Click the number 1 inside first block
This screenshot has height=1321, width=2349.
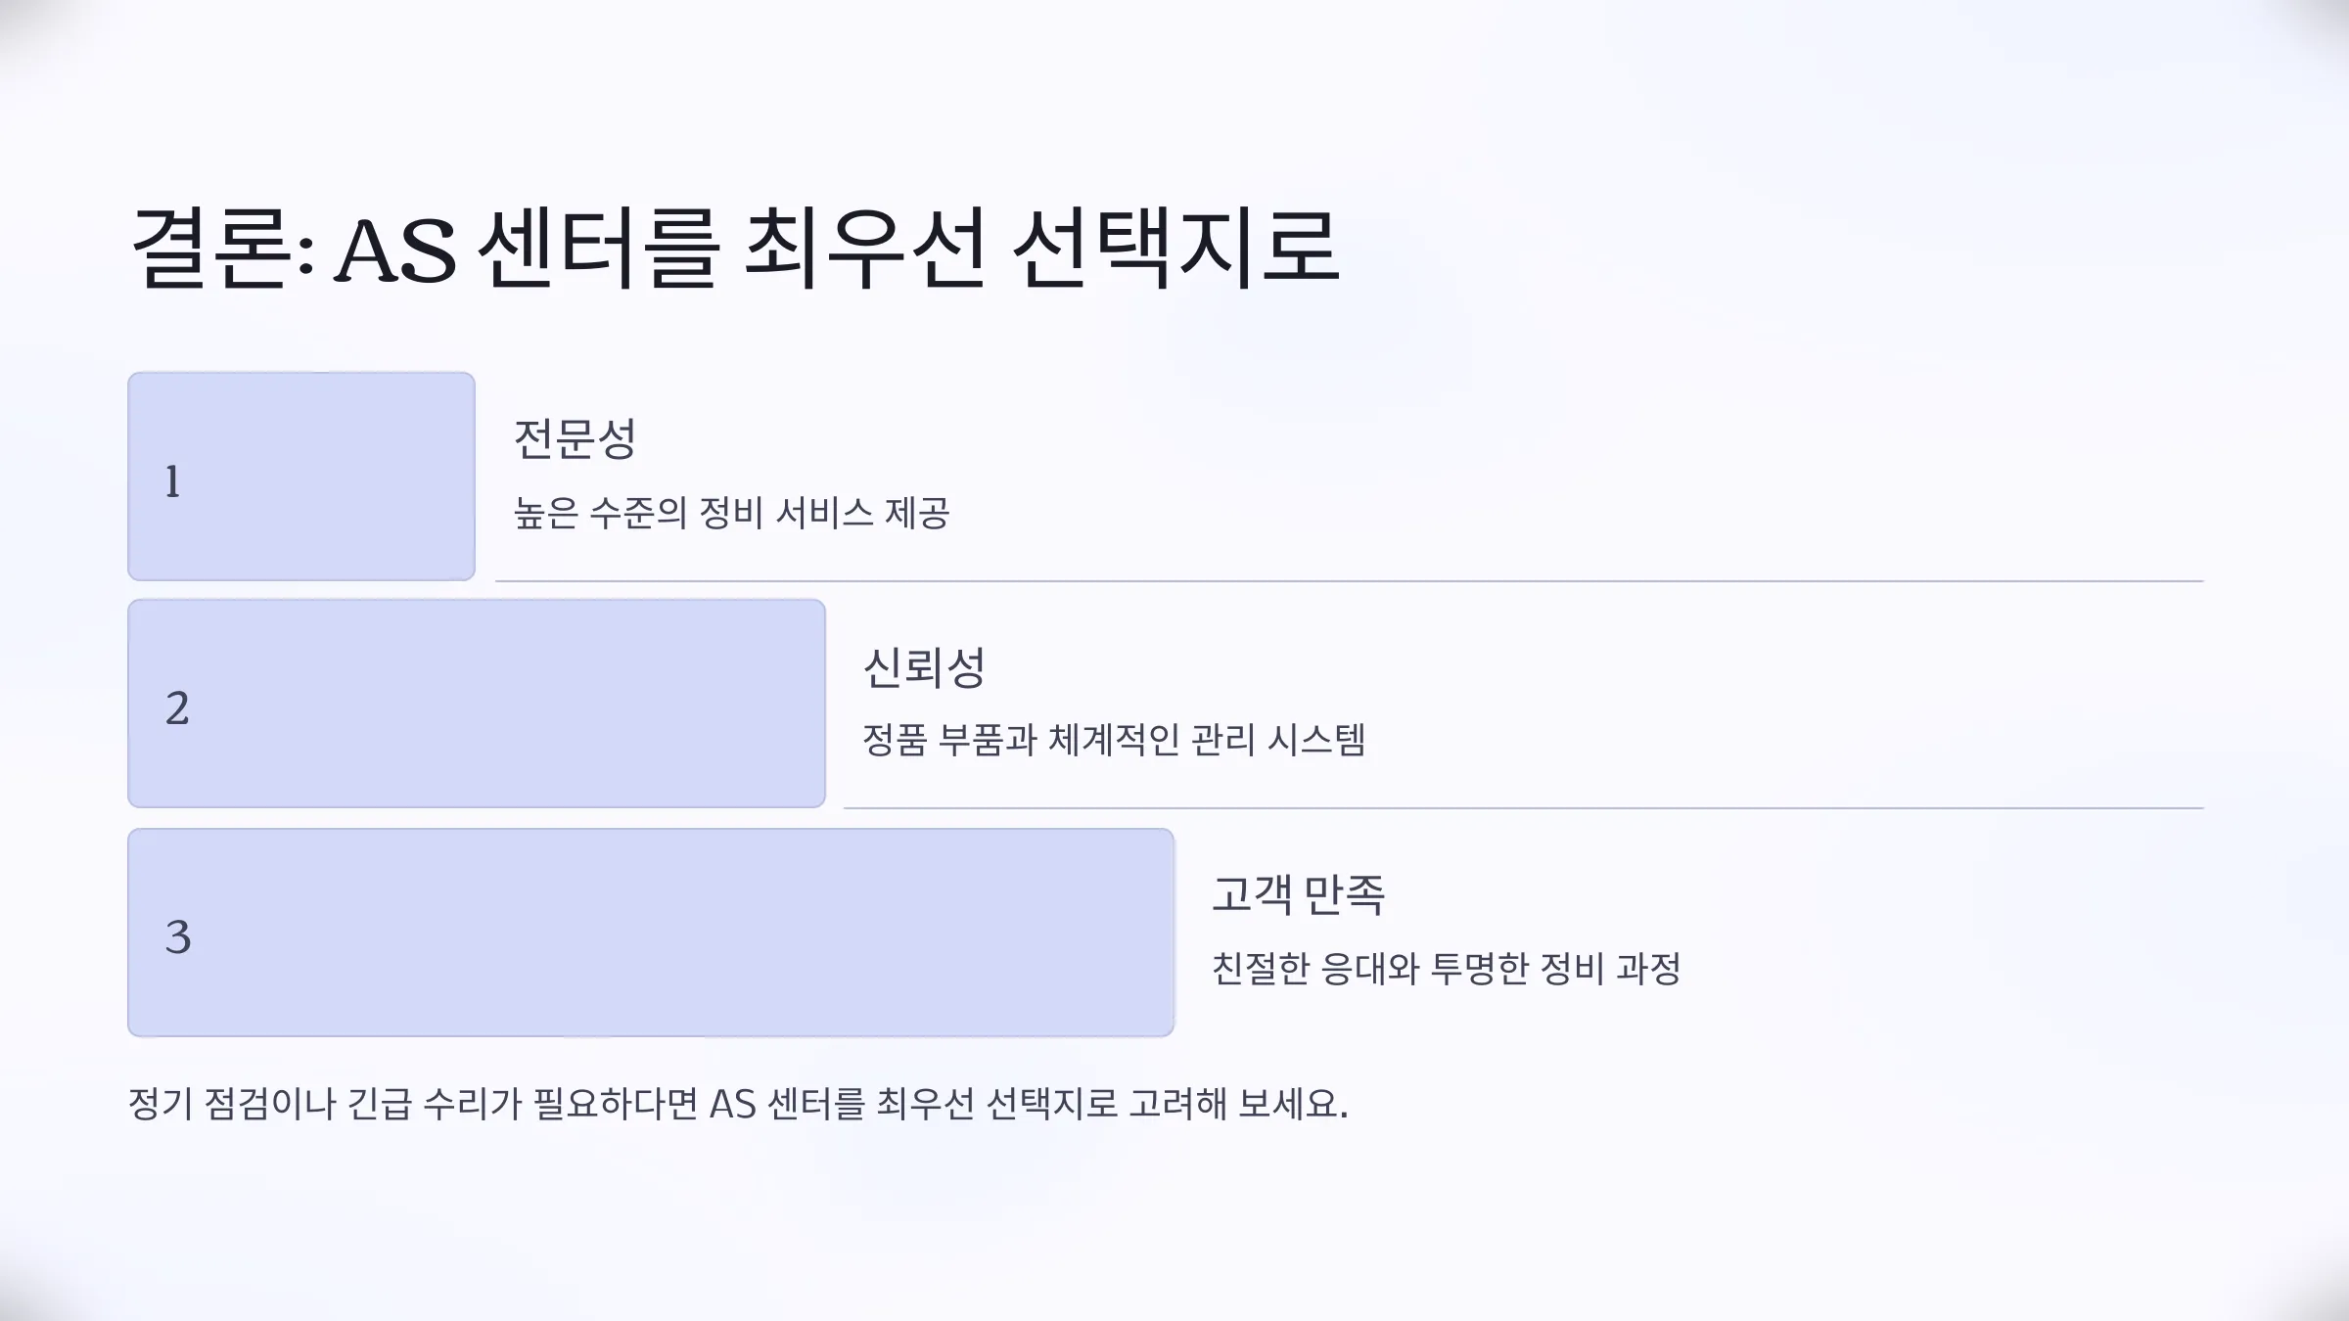(x=173, y=481)
